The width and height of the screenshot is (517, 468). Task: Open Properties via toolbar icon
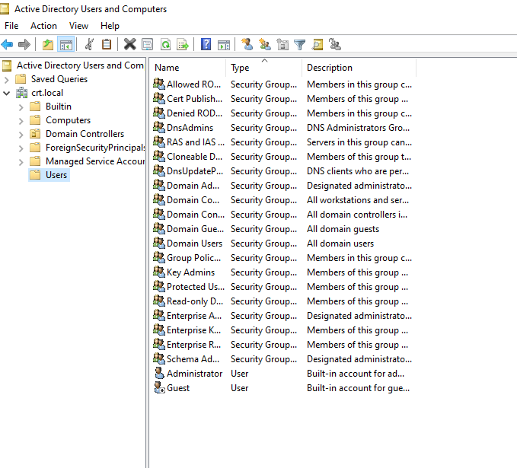click(x=148, y=44)
